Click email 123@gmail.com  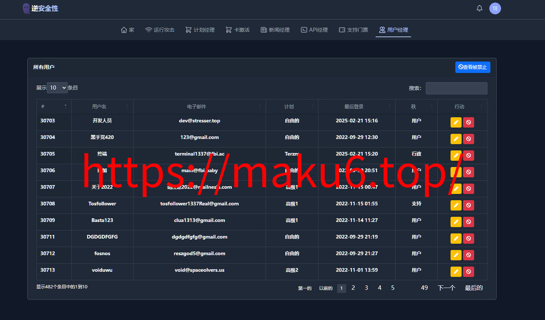200,137
